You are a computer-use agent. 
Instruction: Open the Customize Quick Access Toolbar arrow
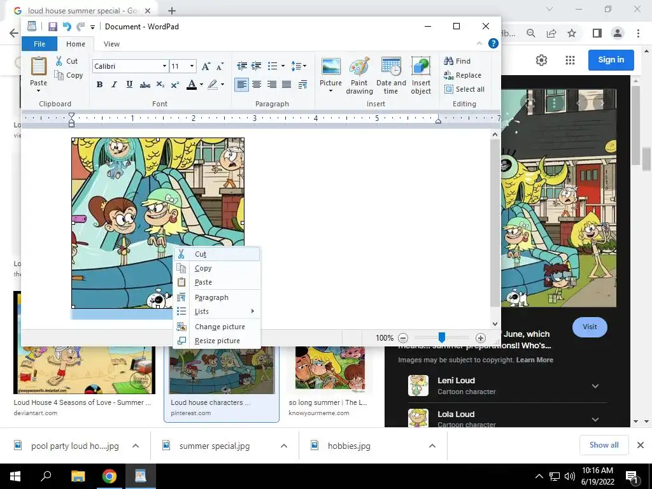(92, 27)
